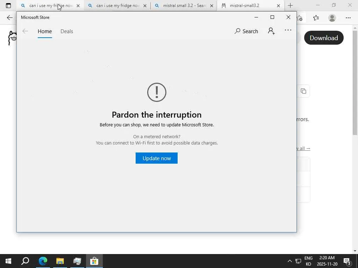This screenshot has height=268, width=358.
Task: Open a new browser tab with plus
Action: [x=290, y=6]
